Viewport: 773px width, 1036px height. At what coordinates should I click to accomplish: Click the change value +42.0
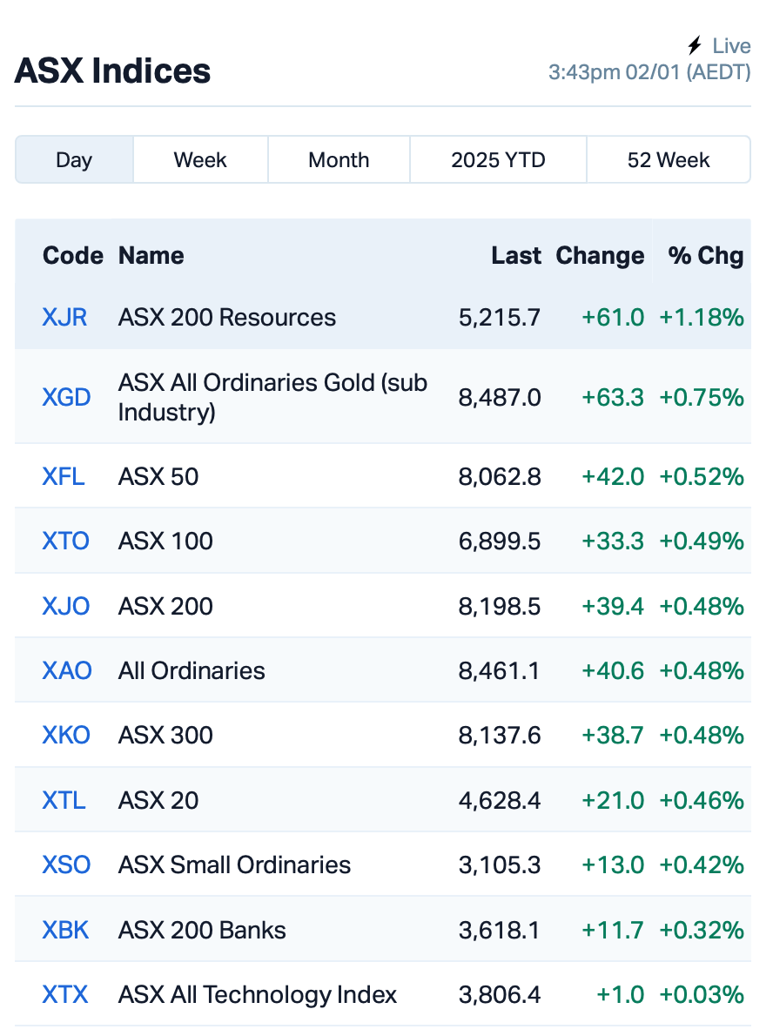[613, 476]
